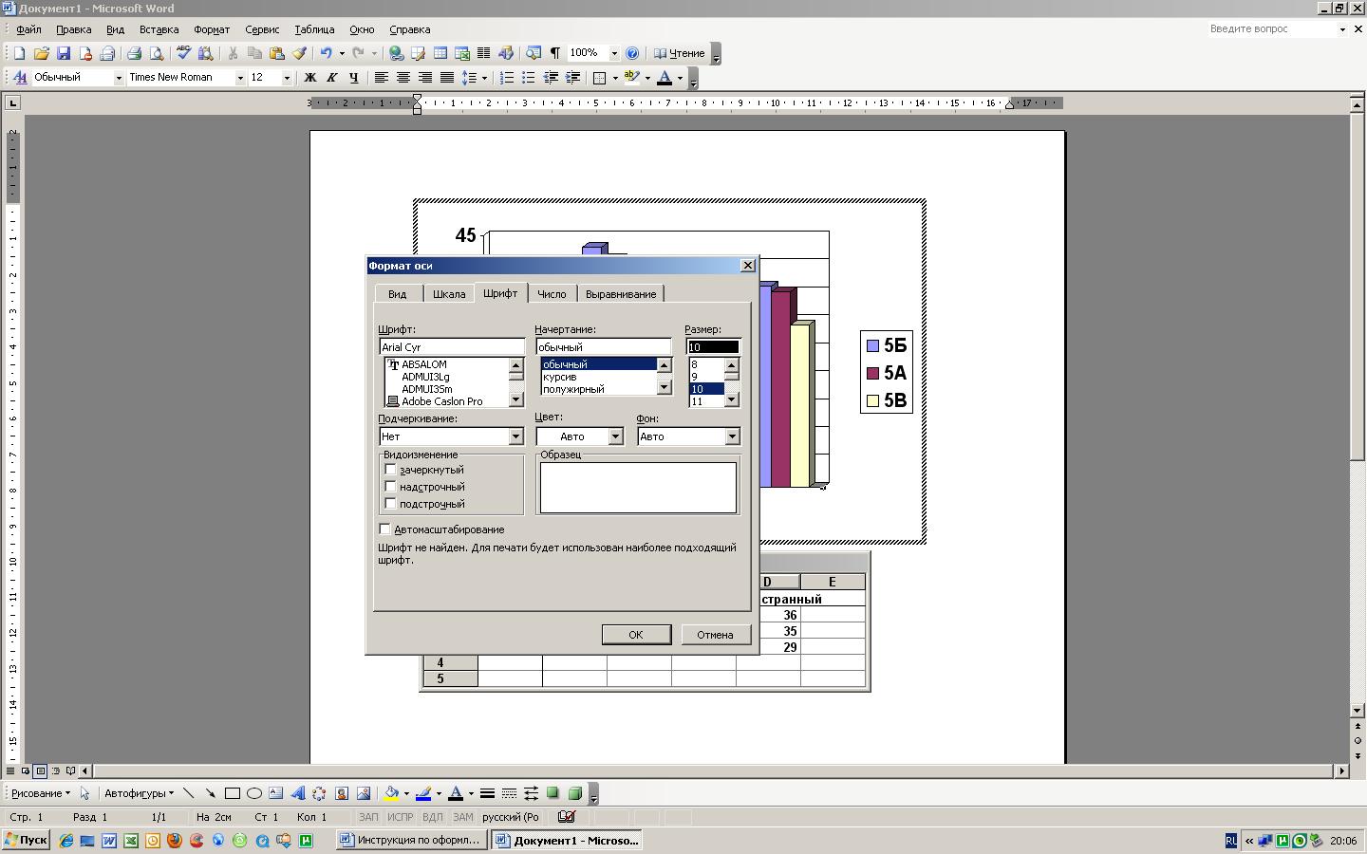
Task: Click the 3-D style icon on drawing toolbar
Action: click(x=574, y=793)
